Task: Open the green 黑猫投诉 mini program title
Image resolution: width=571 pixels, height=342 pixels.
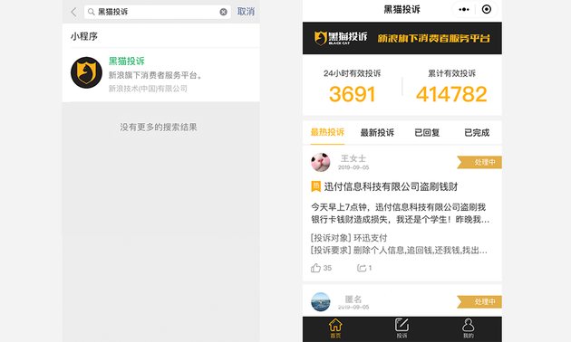Action: click(127, 61)
